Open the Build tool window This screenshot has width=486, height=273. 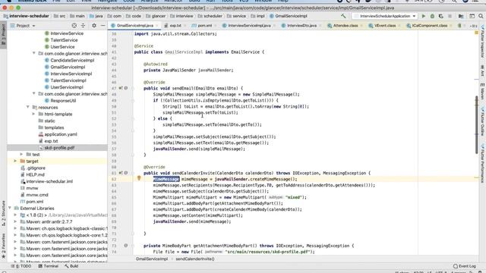pos(71,266)
